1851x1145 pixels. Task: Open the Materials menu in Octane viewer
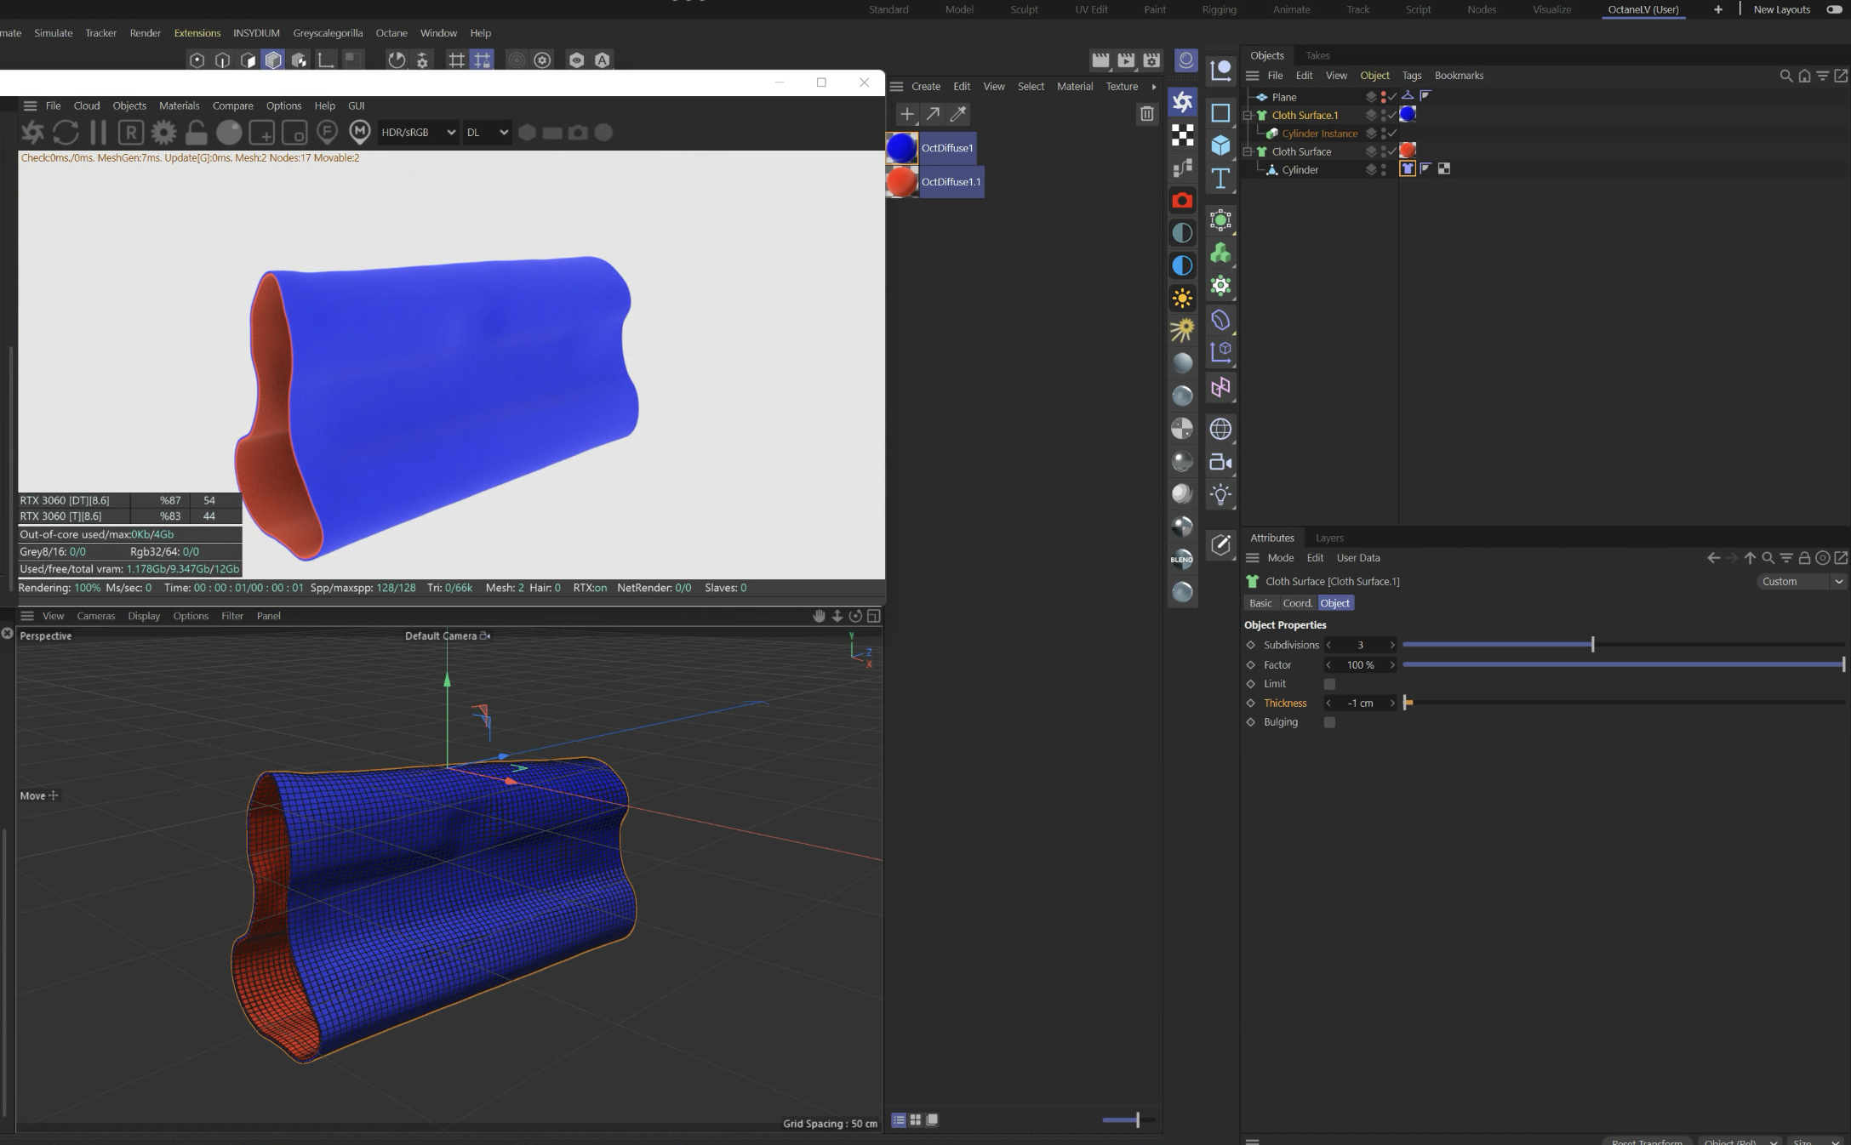coord(179,105)
